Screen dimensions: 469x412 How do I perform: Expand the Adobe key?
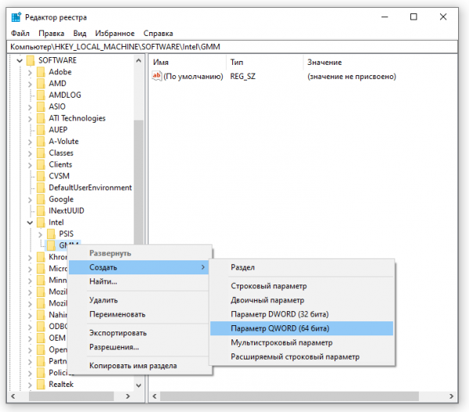coord(30,73)
